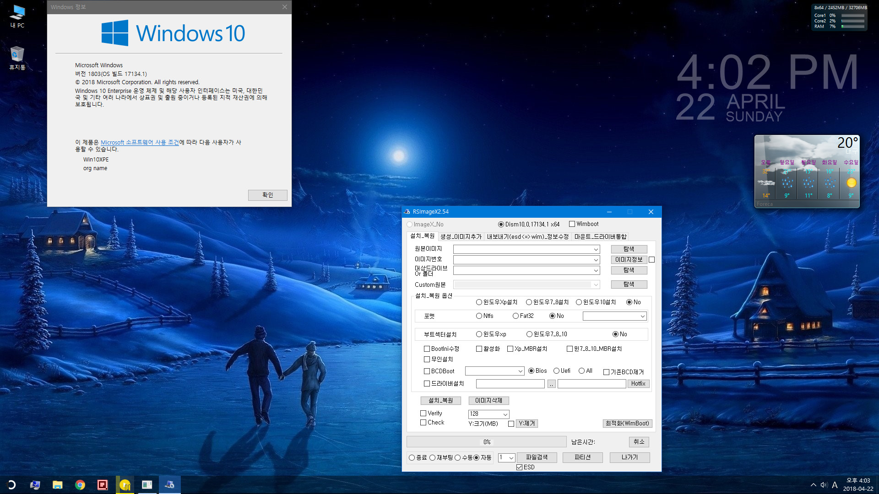Click the 나가기 exit button
Screen dimensions: 879x494
629,457
